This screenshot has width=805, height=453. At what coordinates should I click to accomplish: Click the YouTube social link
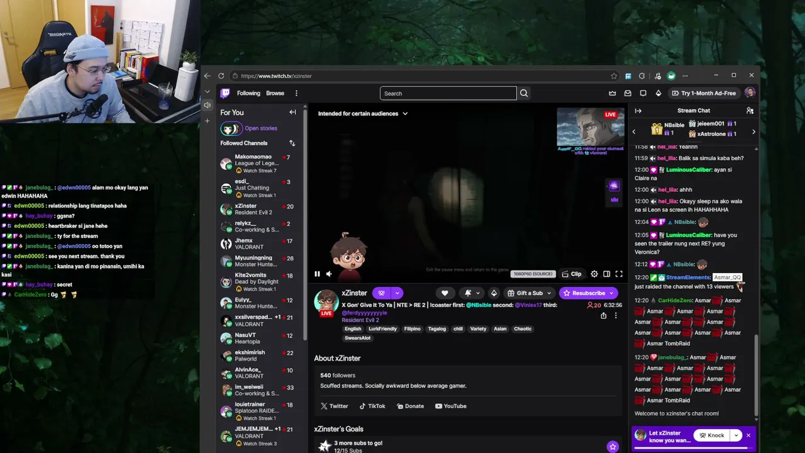[x=450, y=406]
